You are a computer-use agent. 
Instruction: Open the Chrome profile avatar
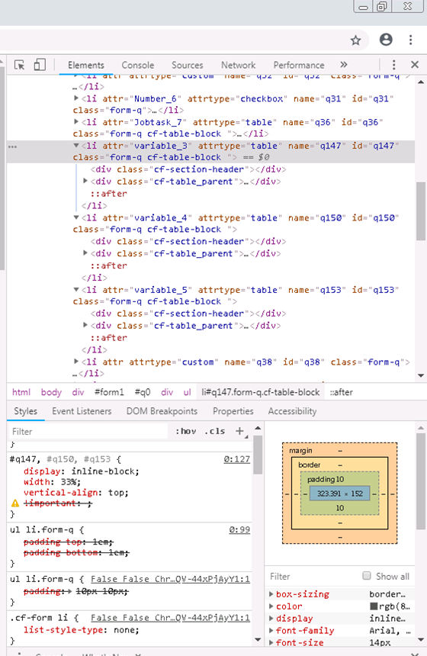point(386,40)
